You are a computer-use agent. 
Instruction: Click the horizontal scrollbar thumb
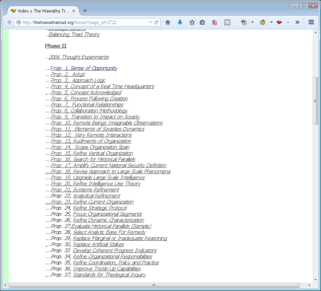(154, 285)
